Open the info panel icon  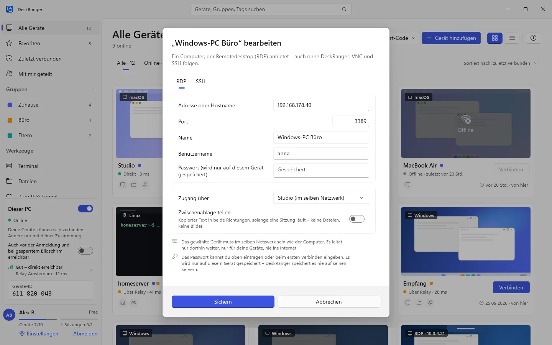[533, 38]
